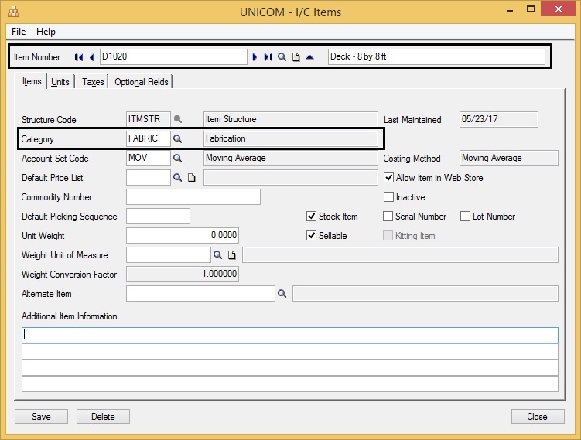Go to next item record

pyautogui.click(x=255, y=57)
